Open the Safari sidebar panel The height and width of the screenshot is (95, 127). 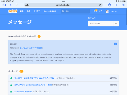(4, 5)
